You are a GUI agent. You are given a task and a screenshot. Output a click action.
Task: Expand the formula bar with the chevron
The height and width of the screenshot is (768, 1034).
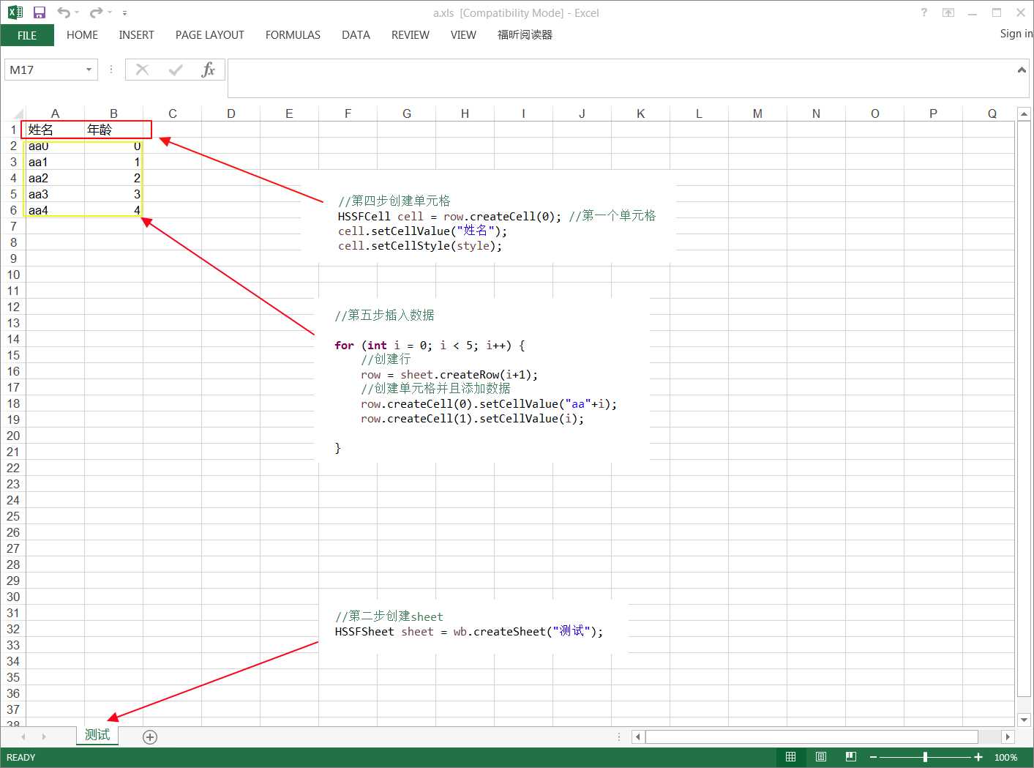[1022, 70]
